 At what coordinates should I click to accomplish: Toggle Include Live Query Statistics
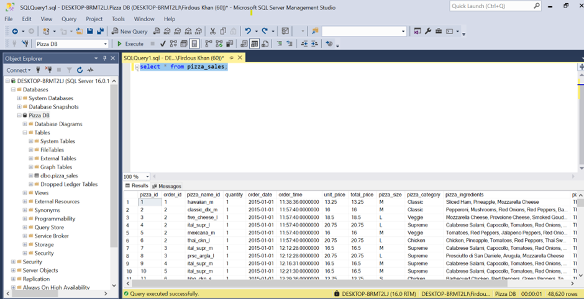point(219,44)
